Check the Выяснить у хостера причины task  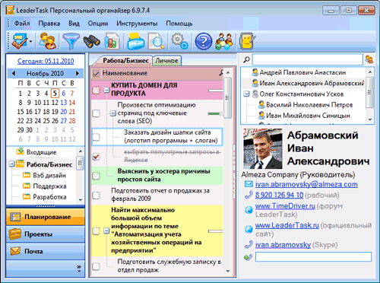click(x=96, y=176)
